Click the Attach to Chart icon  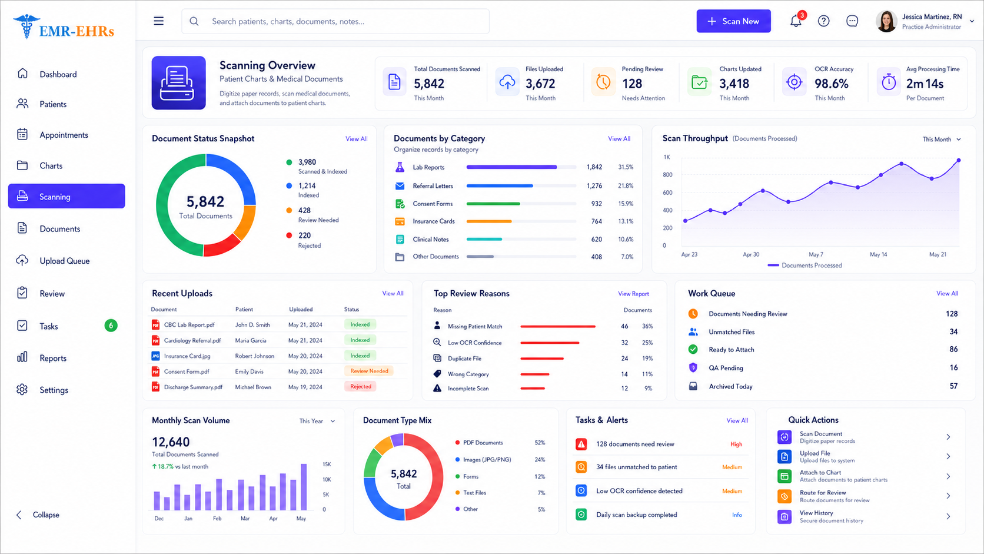[784, 476]
